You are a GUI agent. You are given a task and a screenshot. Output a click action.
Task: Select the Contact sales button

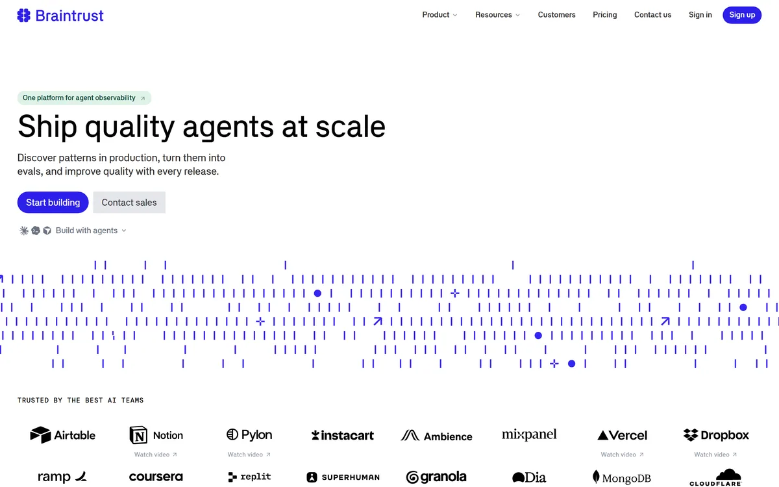129,203
